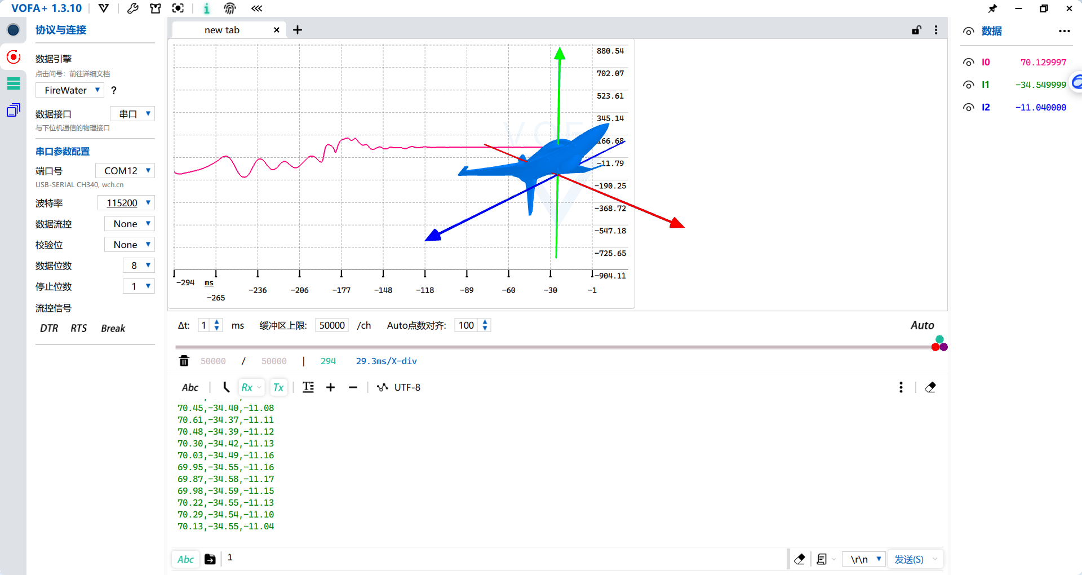Toggle Rx receive display

coord(251,387)
